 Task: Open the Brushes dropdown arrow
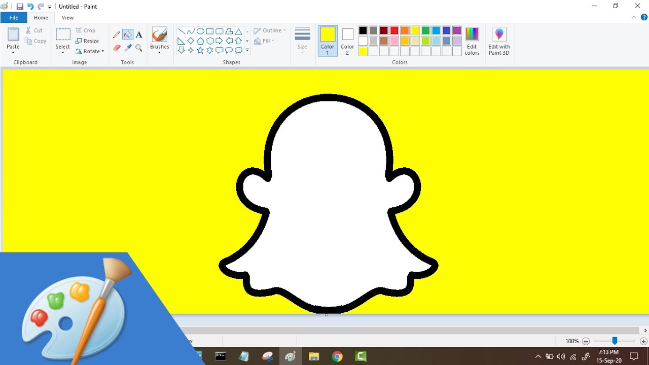[159, 52]
